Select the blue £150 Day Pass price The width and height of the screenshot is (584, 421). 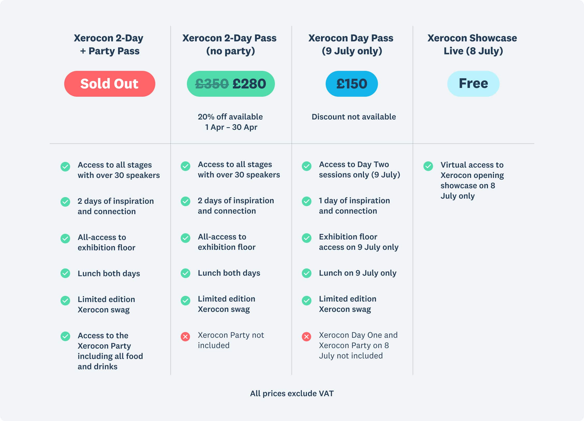pyautogui.click(x=352, y=84)
